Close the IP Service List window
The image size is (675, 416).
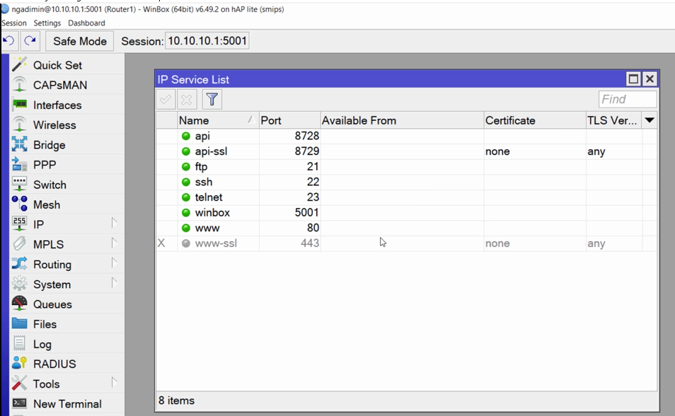(650, 79)
